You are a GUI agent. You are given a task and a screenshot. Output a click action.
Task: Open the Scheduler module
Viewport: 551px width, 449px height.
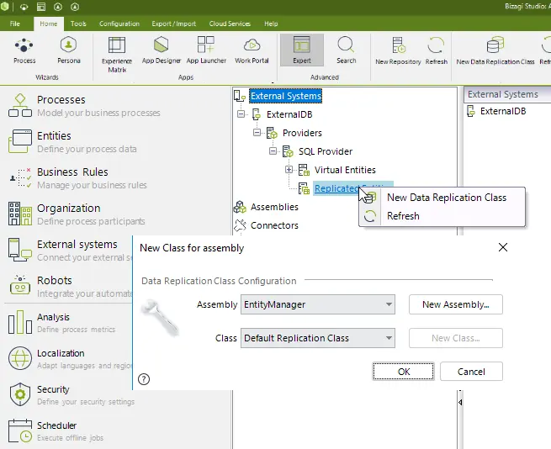point(56,431)
